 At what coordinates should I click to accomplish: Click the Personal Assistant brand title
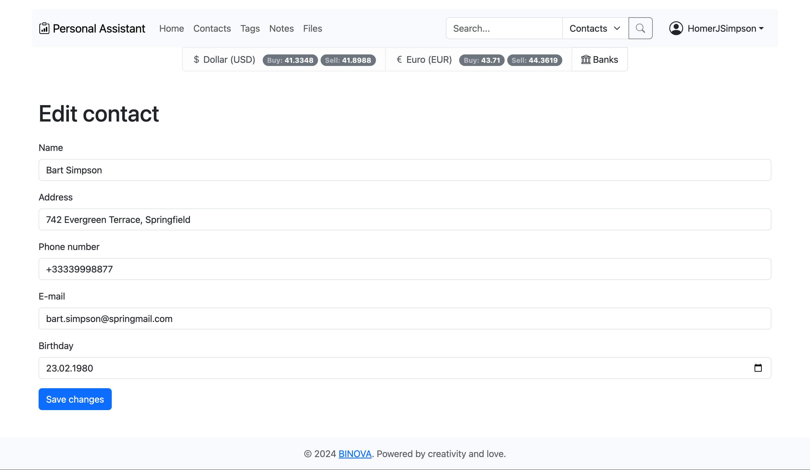(99, 28)
